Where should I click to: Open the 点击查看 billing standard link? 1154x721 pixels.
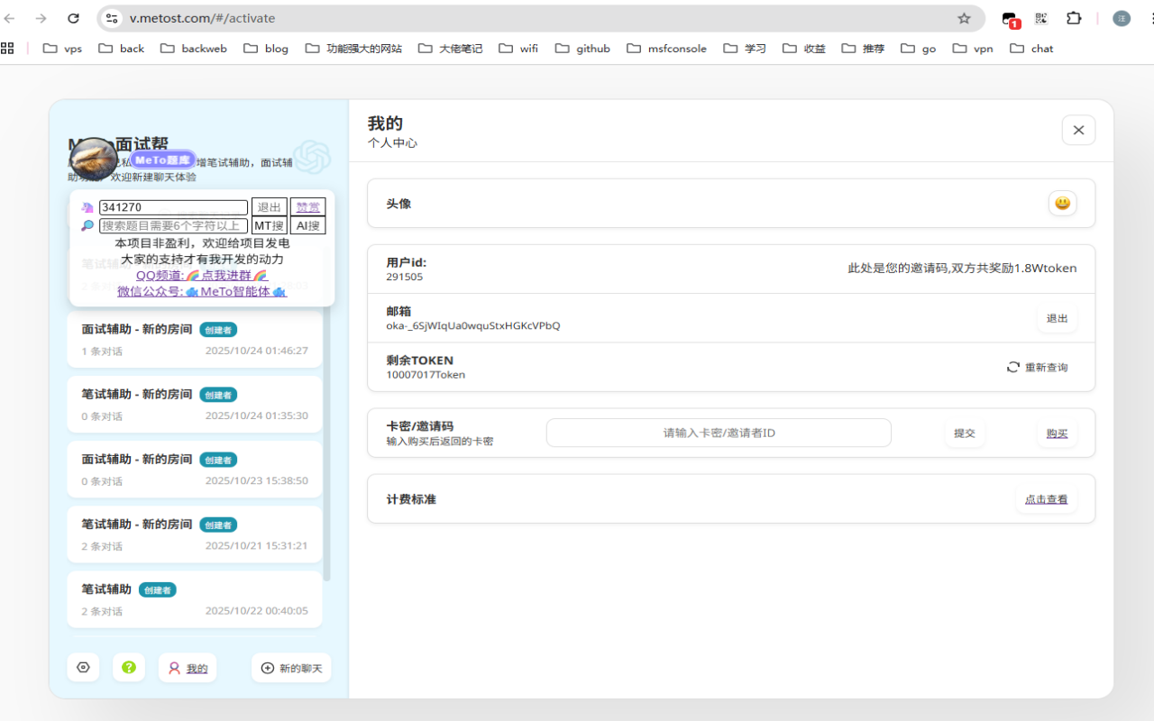1046,499
